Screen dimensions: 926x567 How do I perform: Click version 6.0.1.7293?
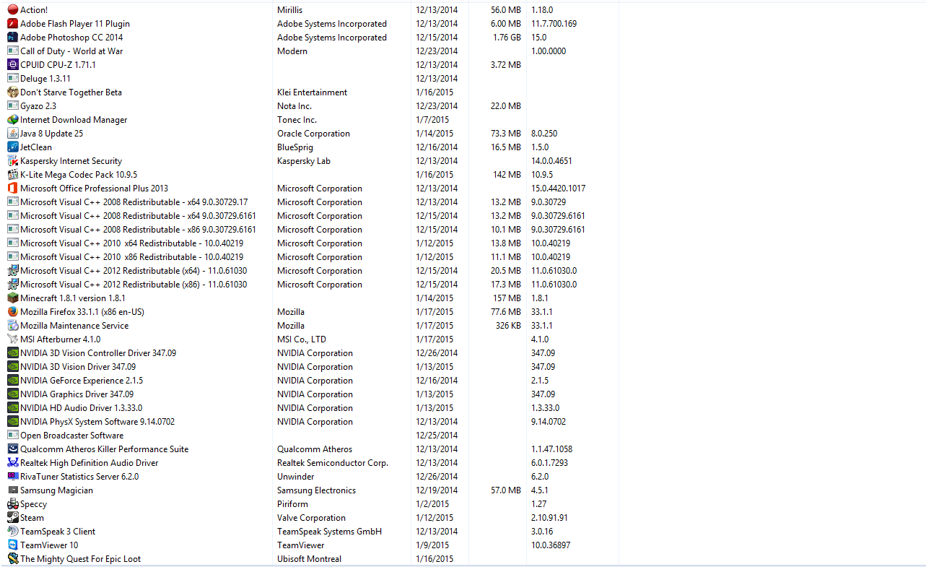549,463
